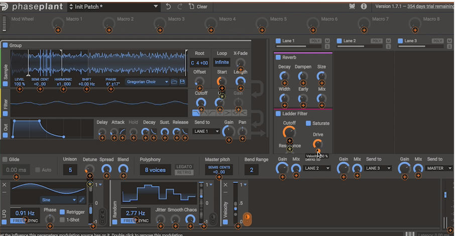Open the Out Send to LANE 1 dropdown
The width and height of the screenshot is (455, 236).
pyautogui.click(x=206, y=132)
